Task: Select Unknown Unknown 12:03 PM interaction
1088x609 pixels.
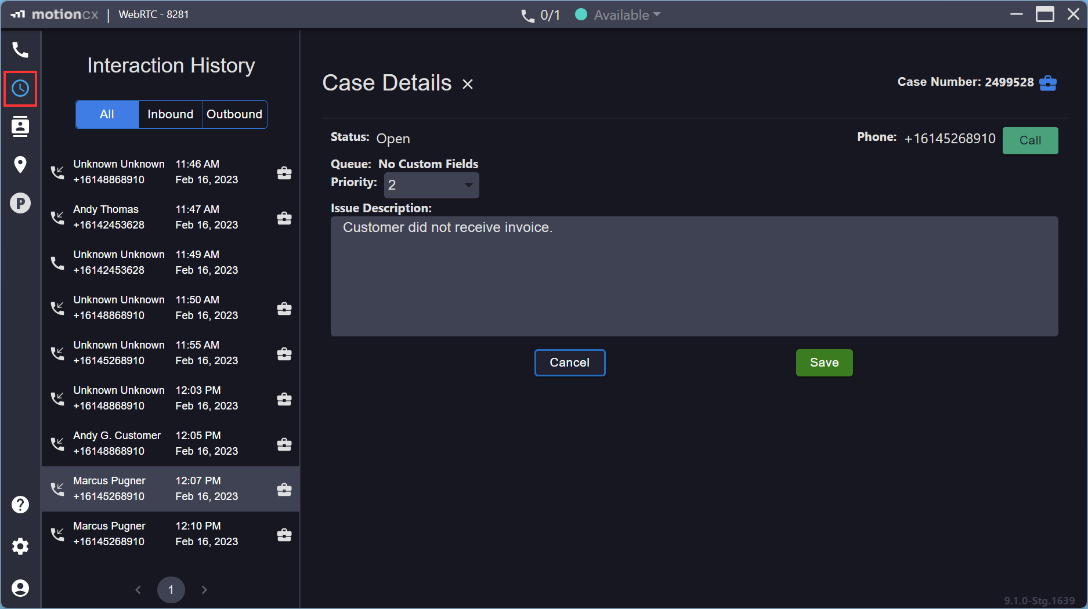Action: [x=171, y=398]
